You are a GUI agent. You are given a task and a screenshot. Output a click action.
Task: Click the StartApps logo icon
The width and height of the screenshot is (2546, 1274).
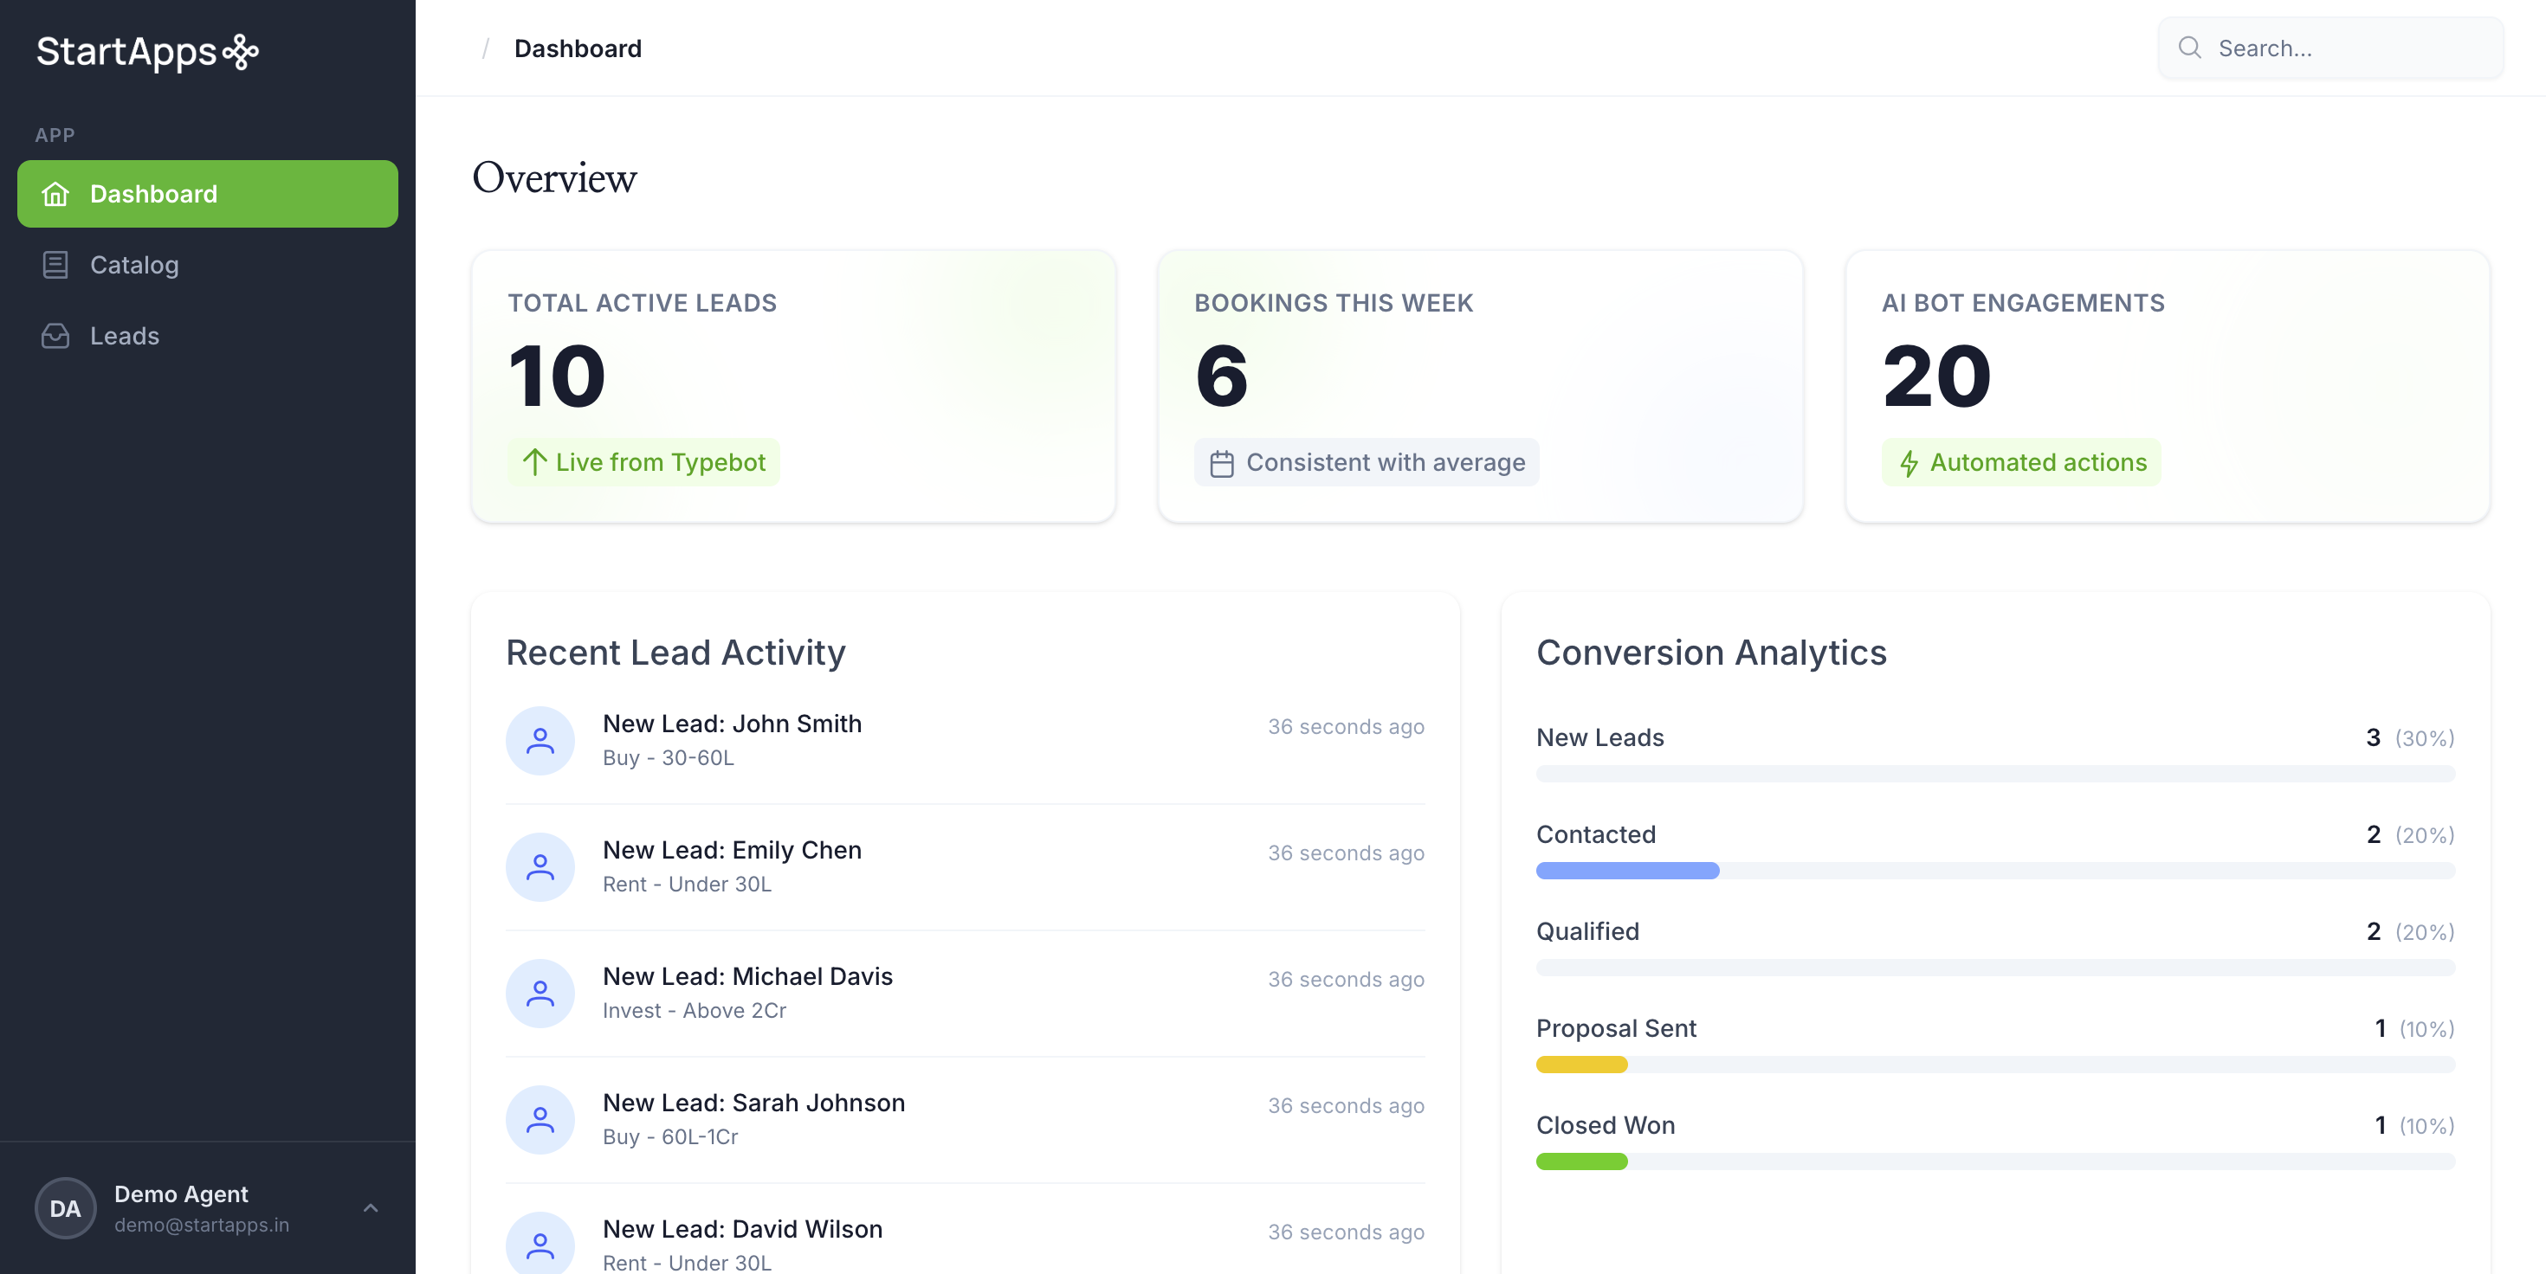point(240,51)
